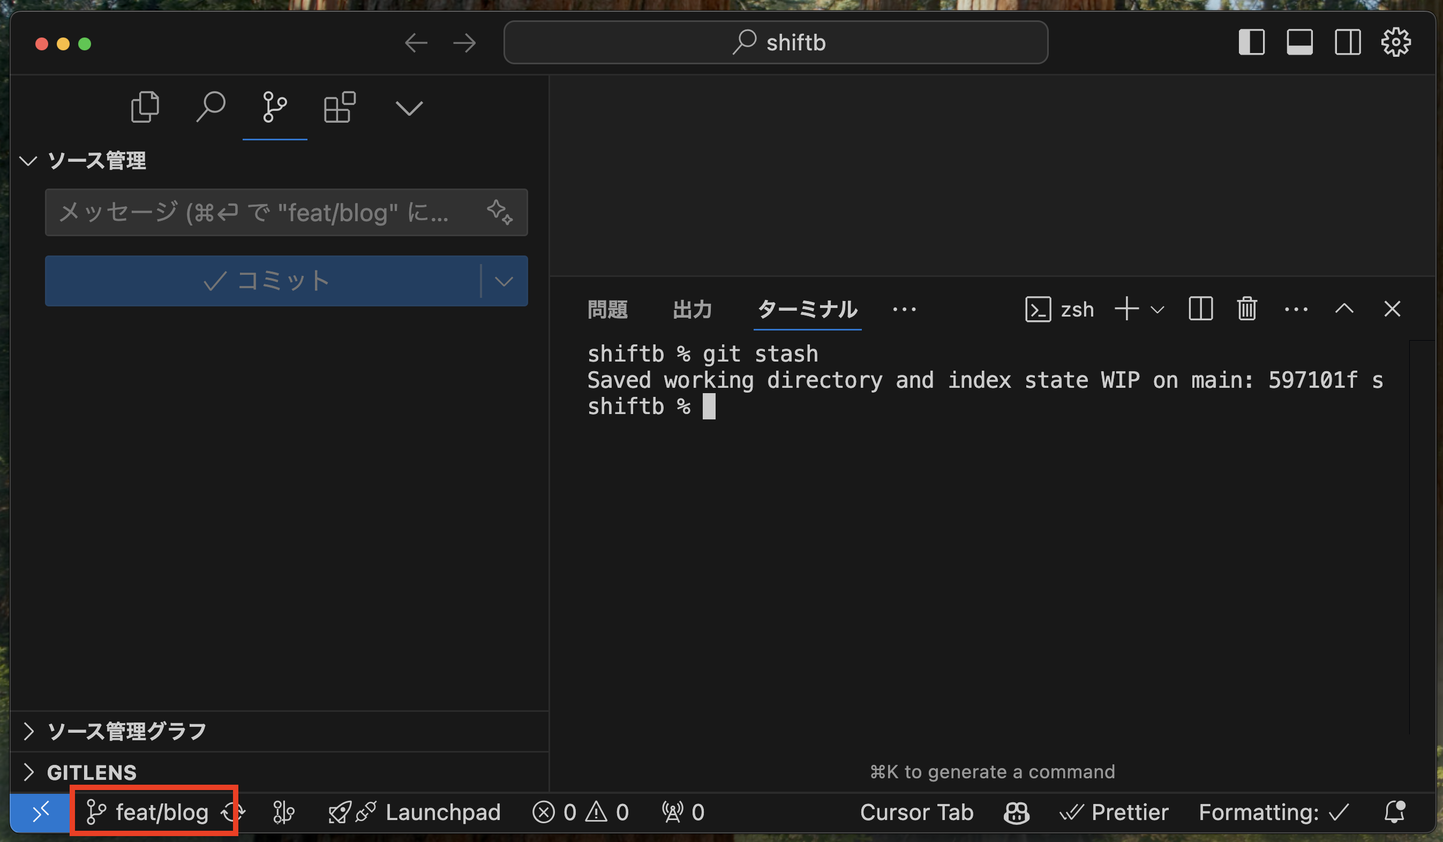The width and height of the screenshot is (1443, 842).
Task: Open the Search view icon
Action: pos(211,107)
